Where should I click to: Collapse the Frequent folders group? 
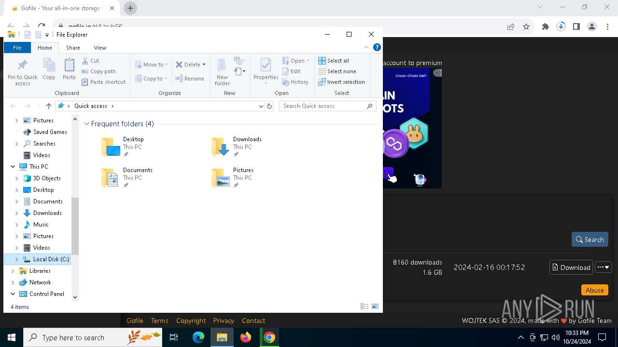click(x=86, y=124)
